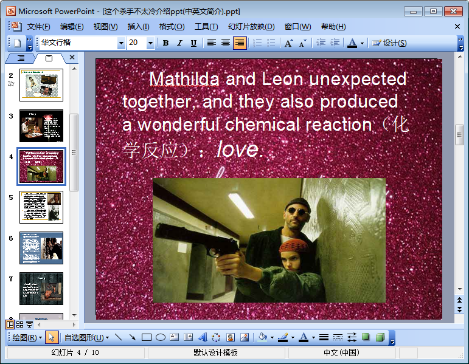Select the Line drawing tool
The width and height of the screenshot is (469, 364).
(119, 337)
